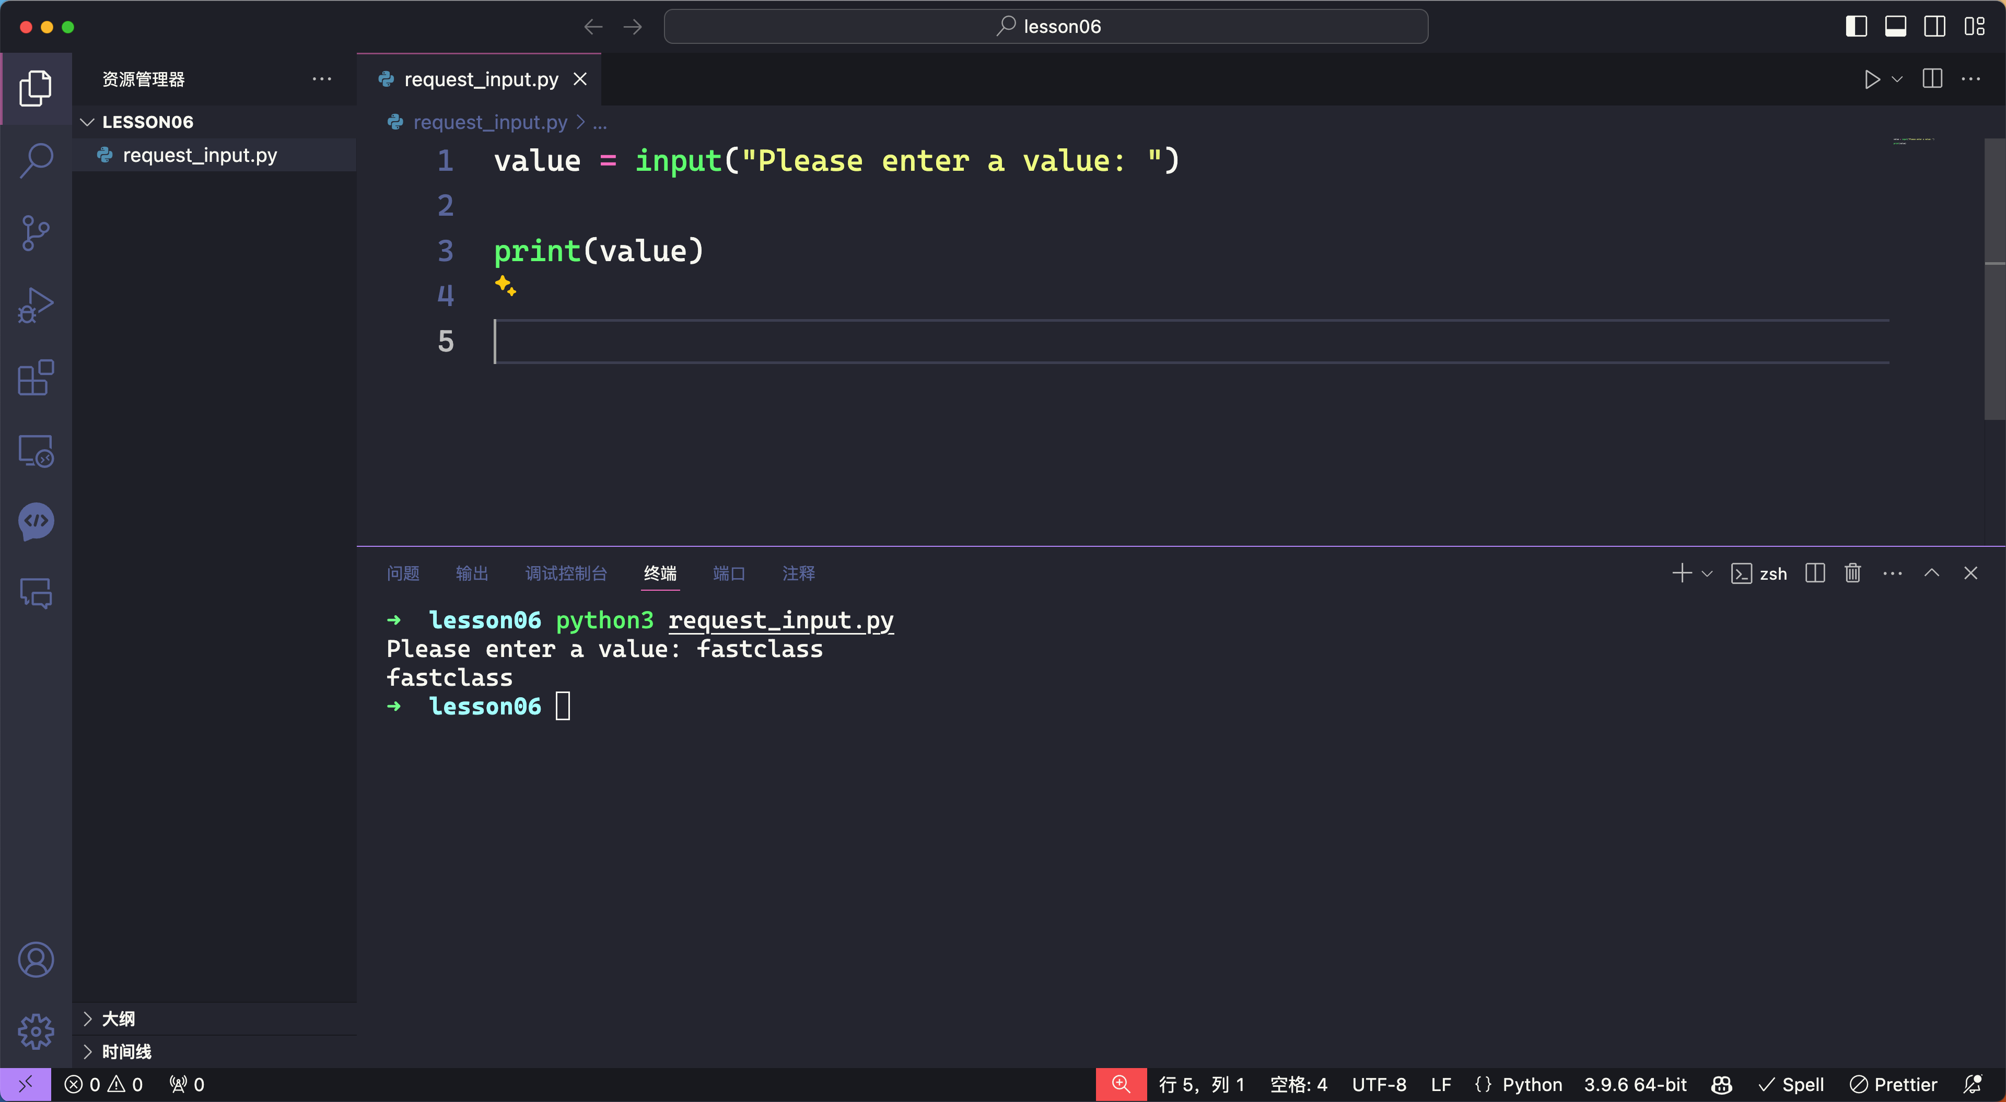2006x1102 pixels.
Task: Open the Run and Debug view
Action: tap(36, 306)
